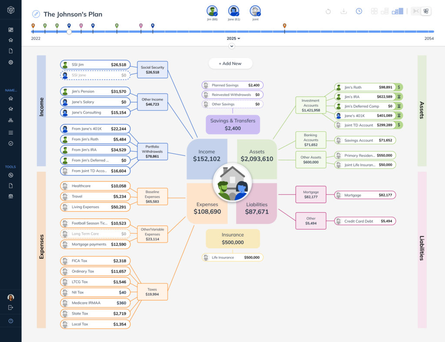Open the Settings gear in the left sidebar
This screenshot has width=445, height=342.
coord(11,62)
